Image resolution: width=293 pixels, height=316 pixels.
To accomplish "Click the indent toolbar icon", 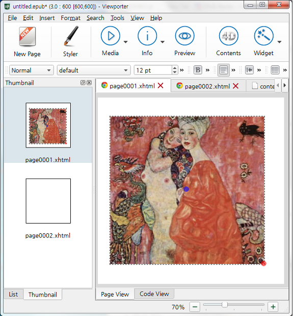I will coord(249,70).
